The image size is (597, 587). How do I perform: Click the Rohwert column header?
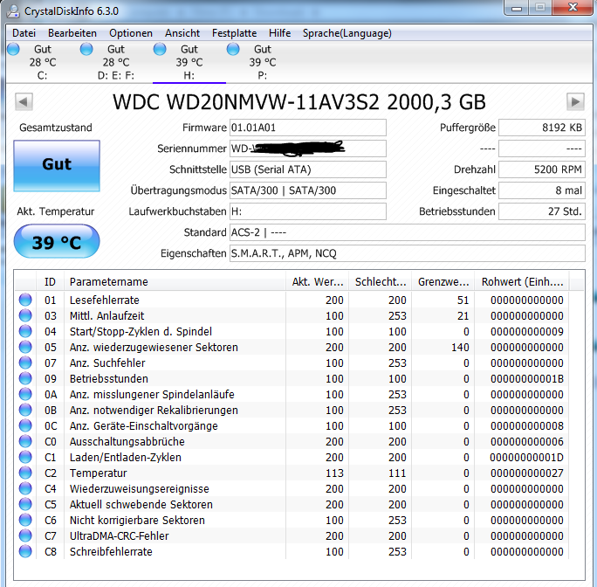(x=522, y=282)
